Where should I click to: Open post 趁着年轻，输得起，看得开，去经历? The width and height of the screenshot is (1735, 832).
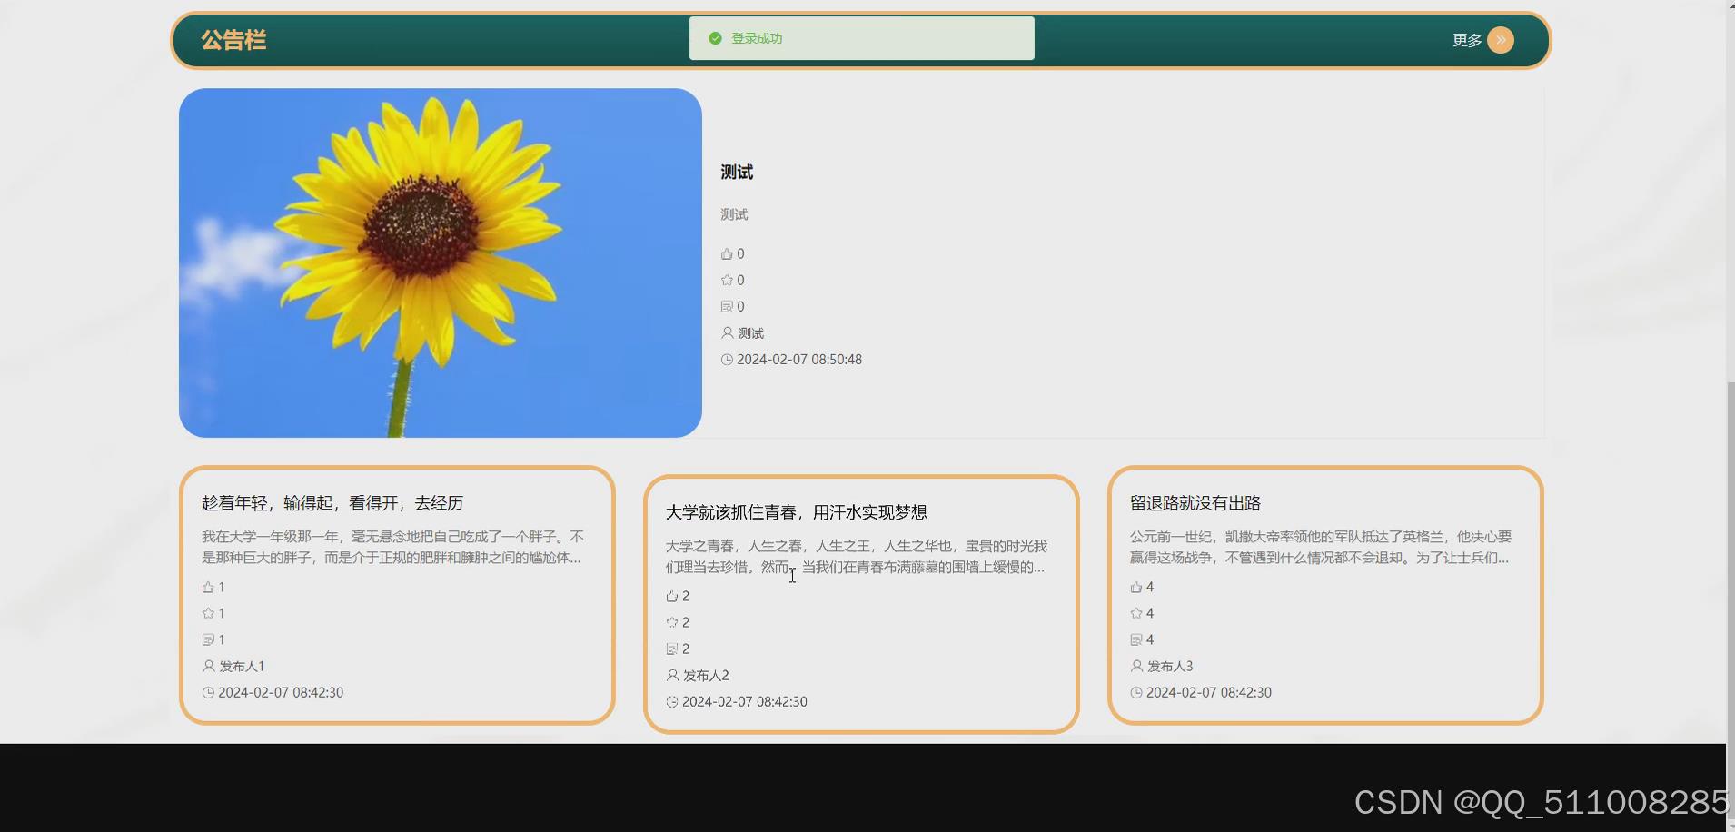(332, 503)
